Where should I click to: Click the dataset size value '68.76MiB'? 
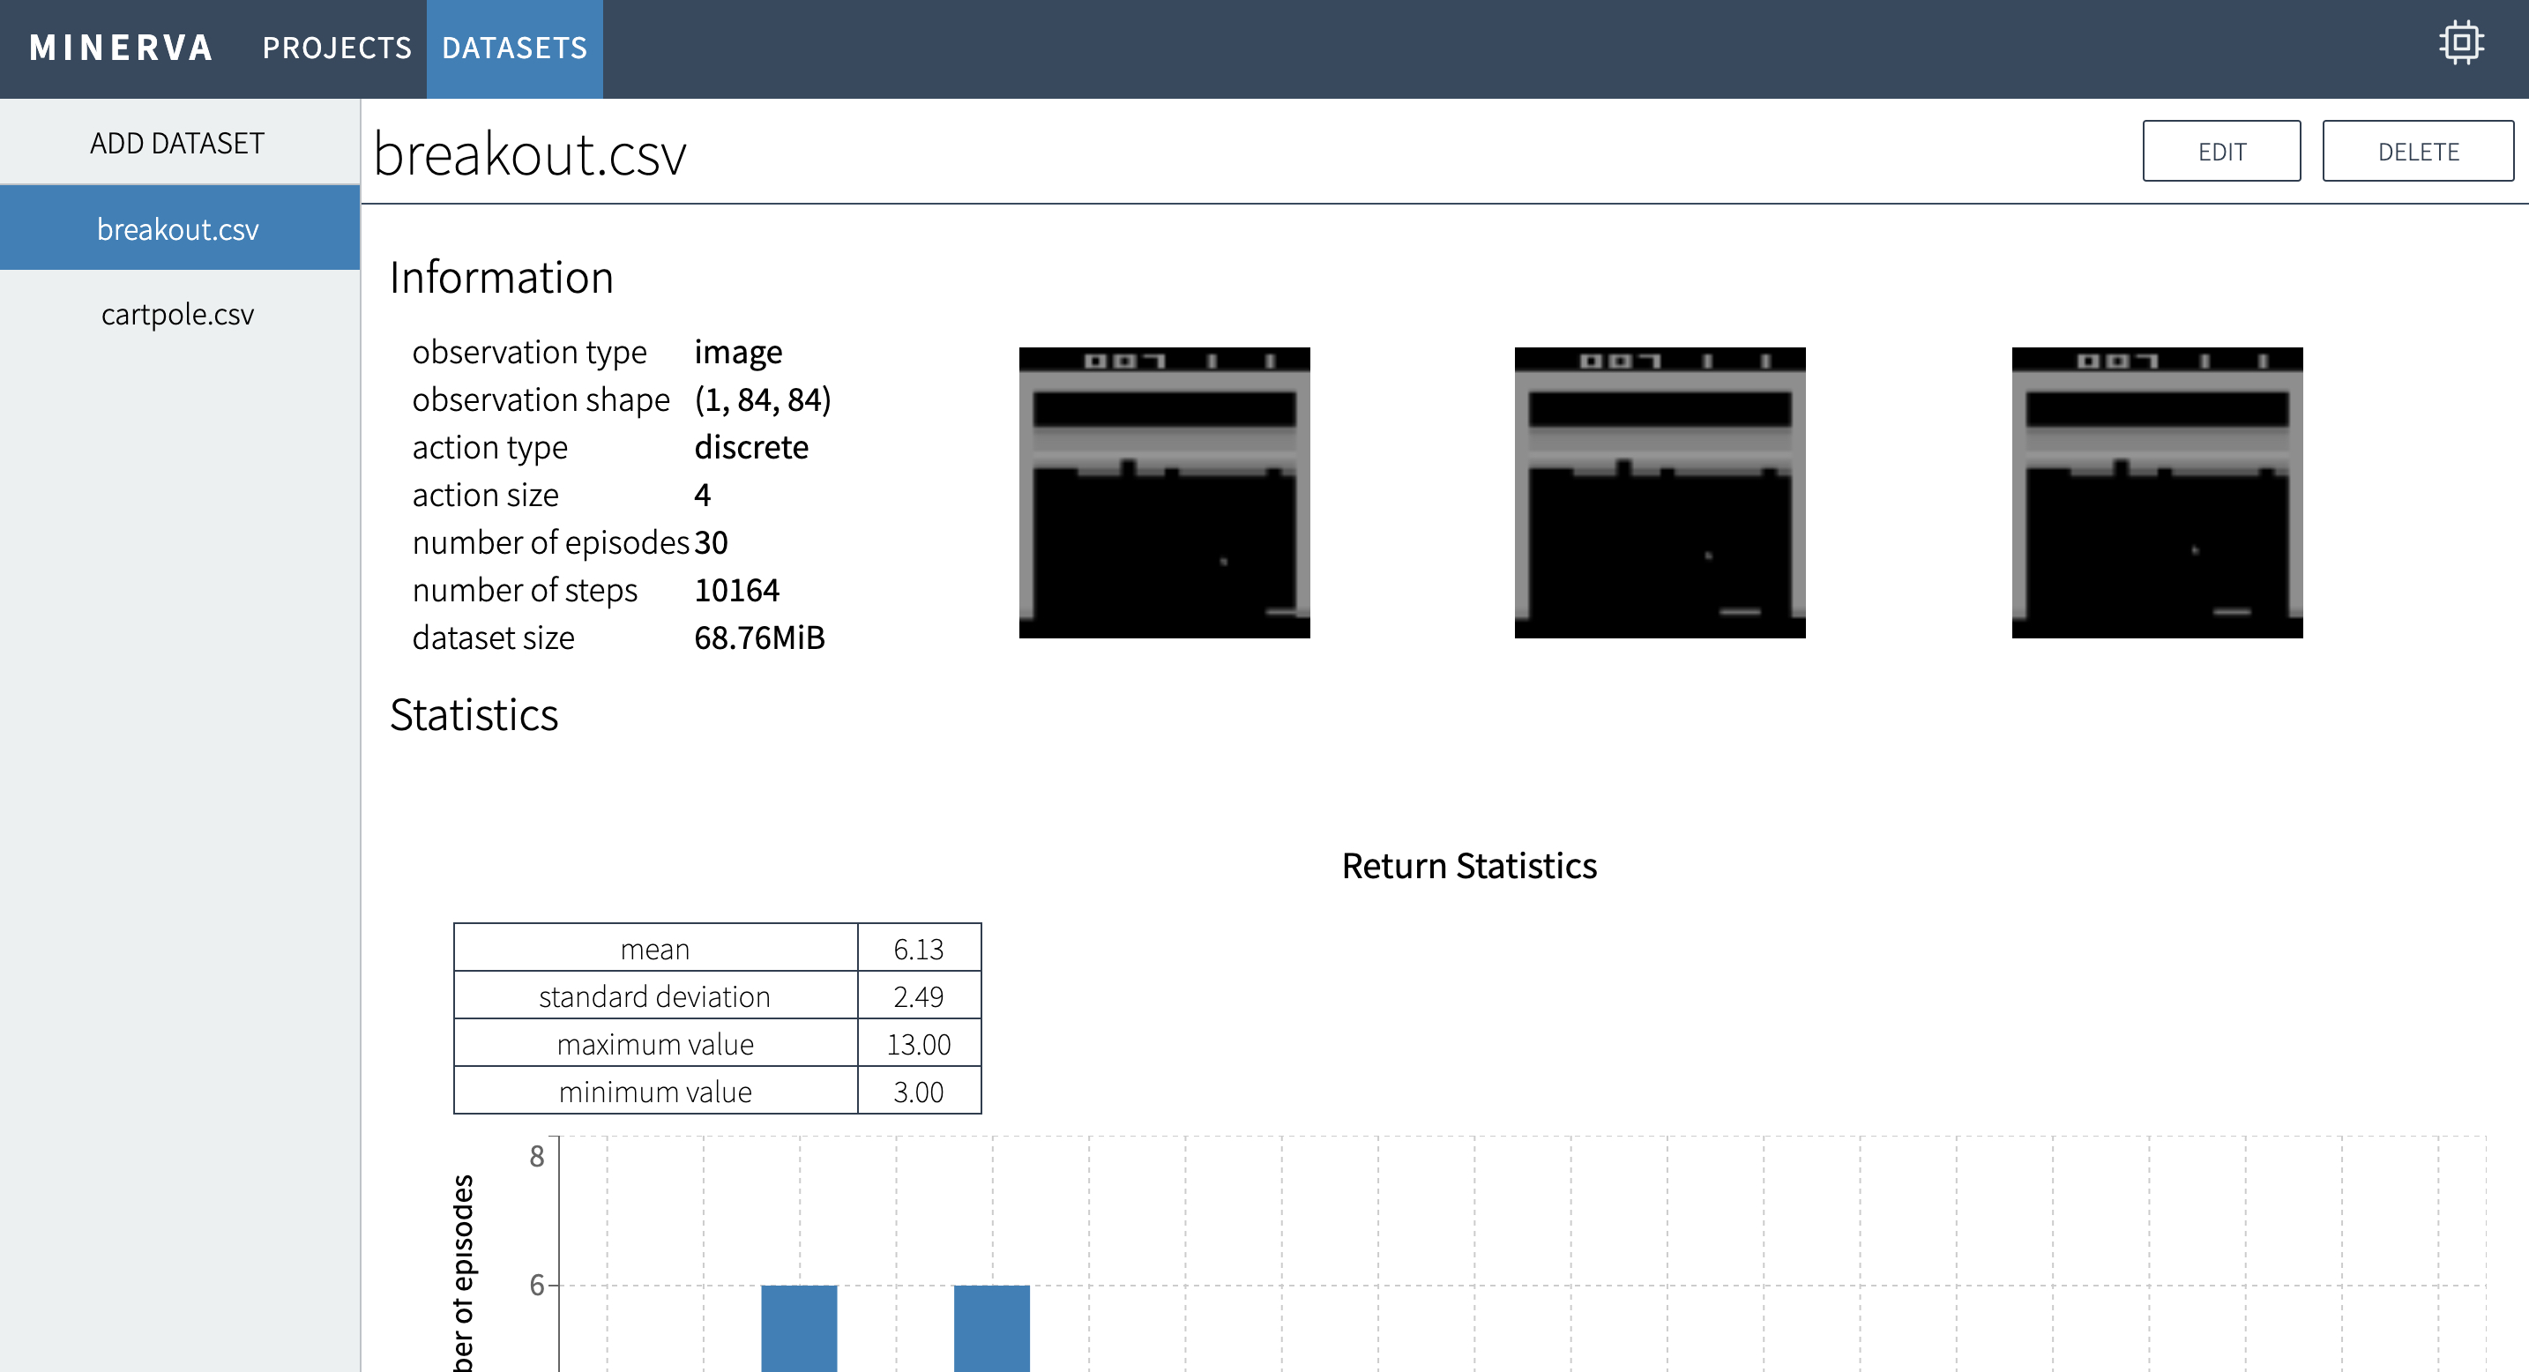pyautogui.click(x=759, y=638)
